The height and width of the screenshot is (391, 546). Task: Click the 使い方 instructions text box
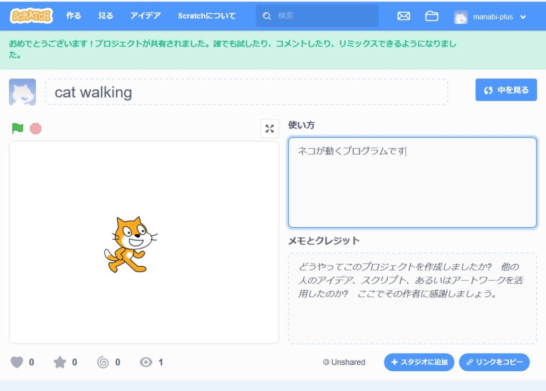pos(412,182)
